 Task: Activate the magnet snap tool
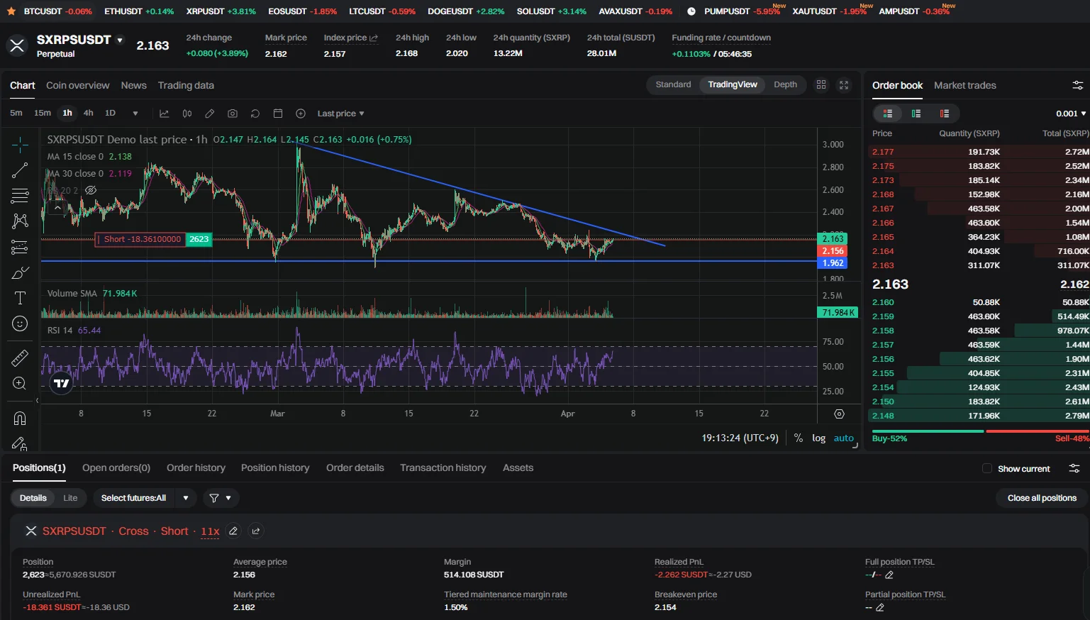pos(20,418)
